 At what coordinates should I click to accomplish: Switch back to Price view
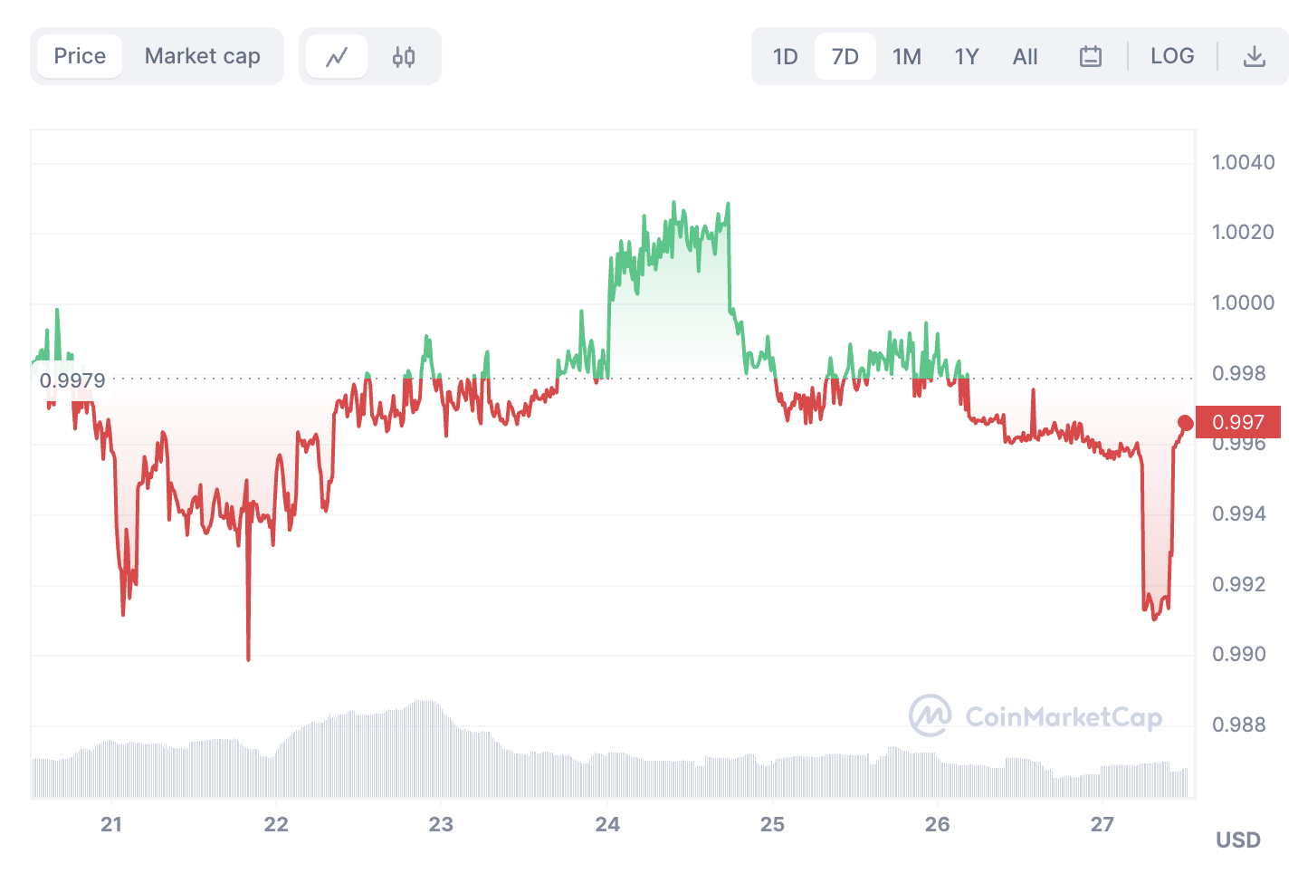point(79,55)
